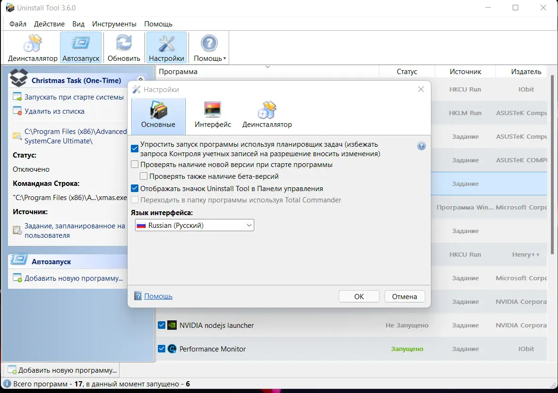Enable checking for beta versions
This screenshot has height=393, width=558.
[144, 176]
